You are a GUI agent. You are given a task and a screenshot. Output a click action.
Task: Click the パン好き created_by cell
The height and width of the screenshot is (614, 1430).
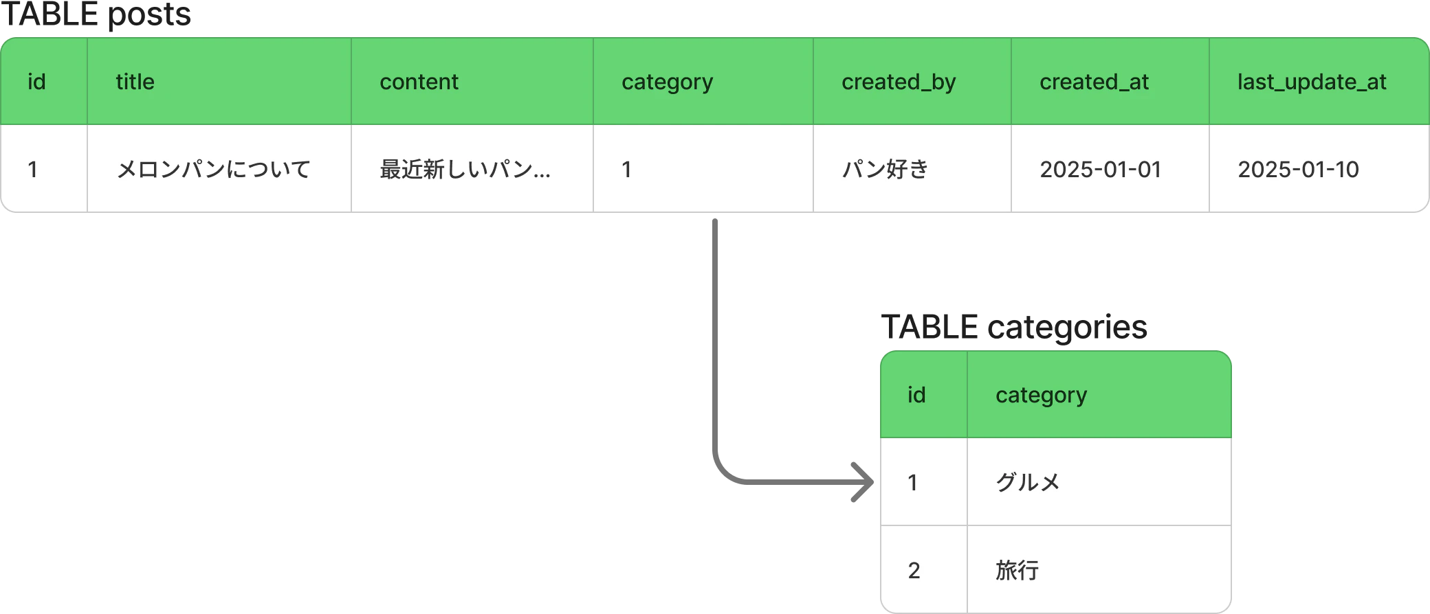(912, 169)
